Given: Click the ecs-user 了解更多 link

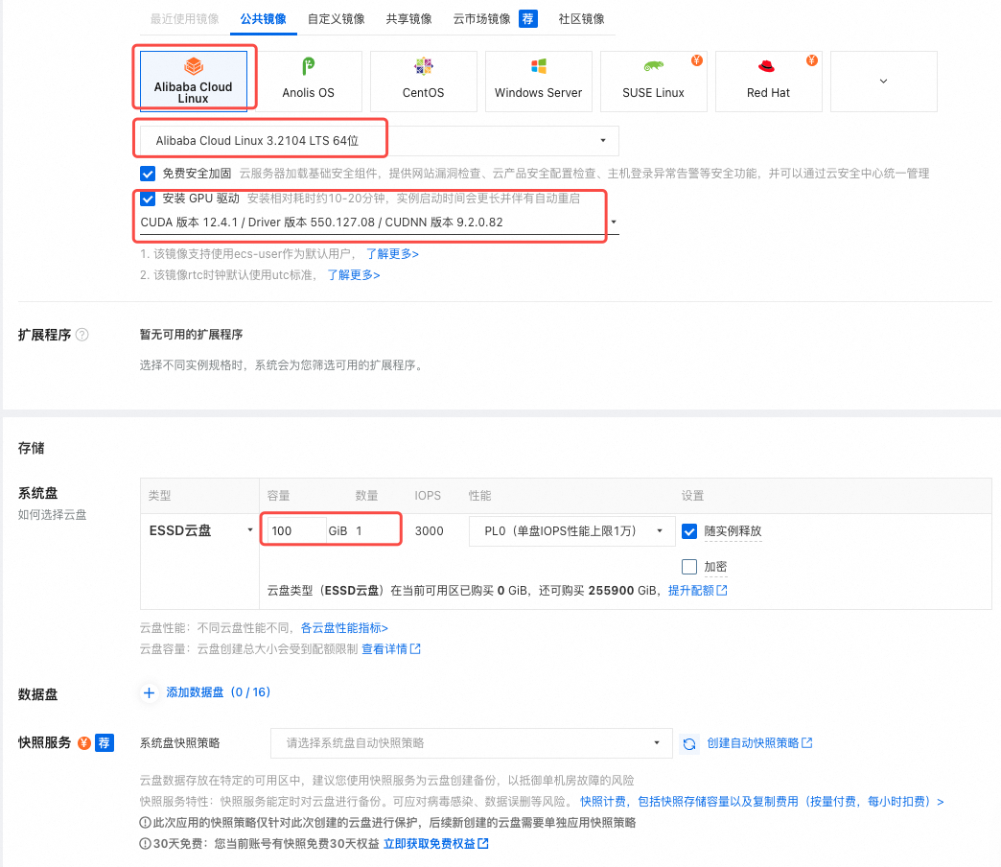Looking at the screenshot, I should 392,254.
